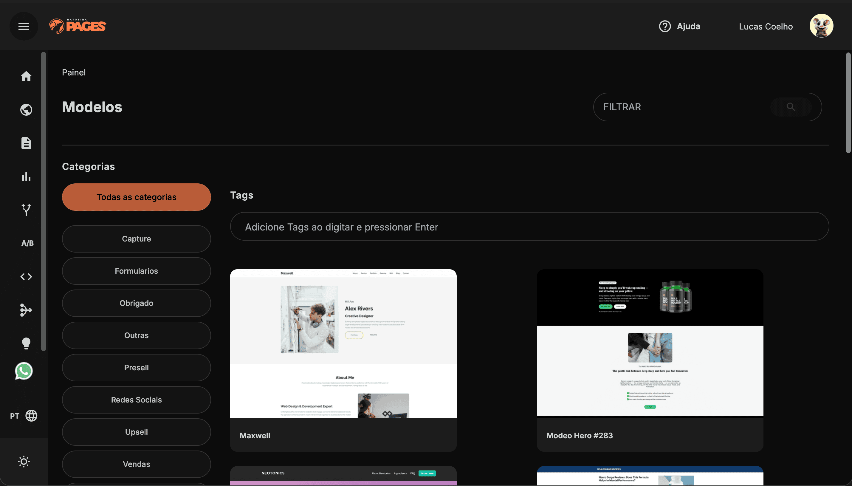Open Ajuda help icon
852x486 pixels.
(x=665, y=26)
